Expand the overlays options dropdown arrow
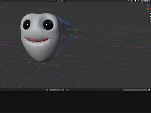 pyautogui.click(x=137, y=1)
